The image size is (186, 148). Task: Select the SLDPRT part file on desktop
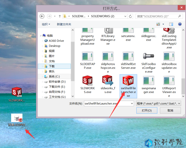pyautogui.click(x=17, y=119)
